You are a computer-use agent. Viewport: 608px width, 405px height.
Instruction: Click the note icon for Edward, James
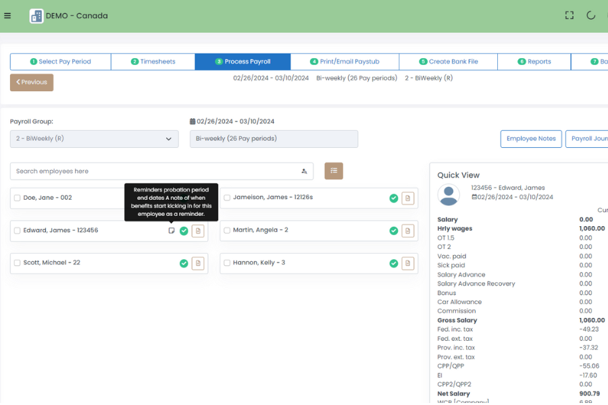172,231
